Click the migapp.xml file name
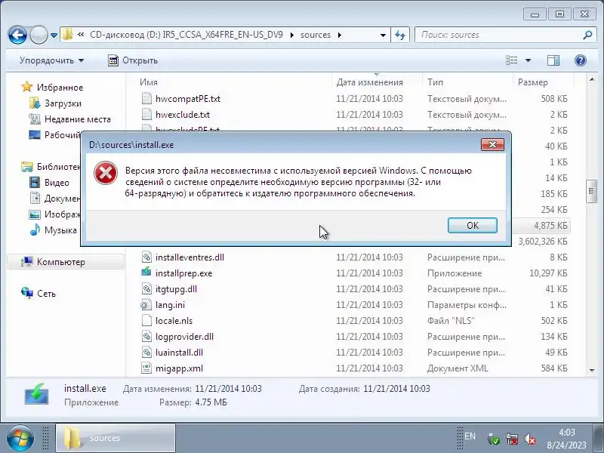The height and width of the screenshot is (453, 604). (x=179, y=368)
